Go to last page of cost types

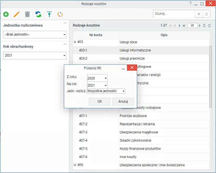click(184, 26)
